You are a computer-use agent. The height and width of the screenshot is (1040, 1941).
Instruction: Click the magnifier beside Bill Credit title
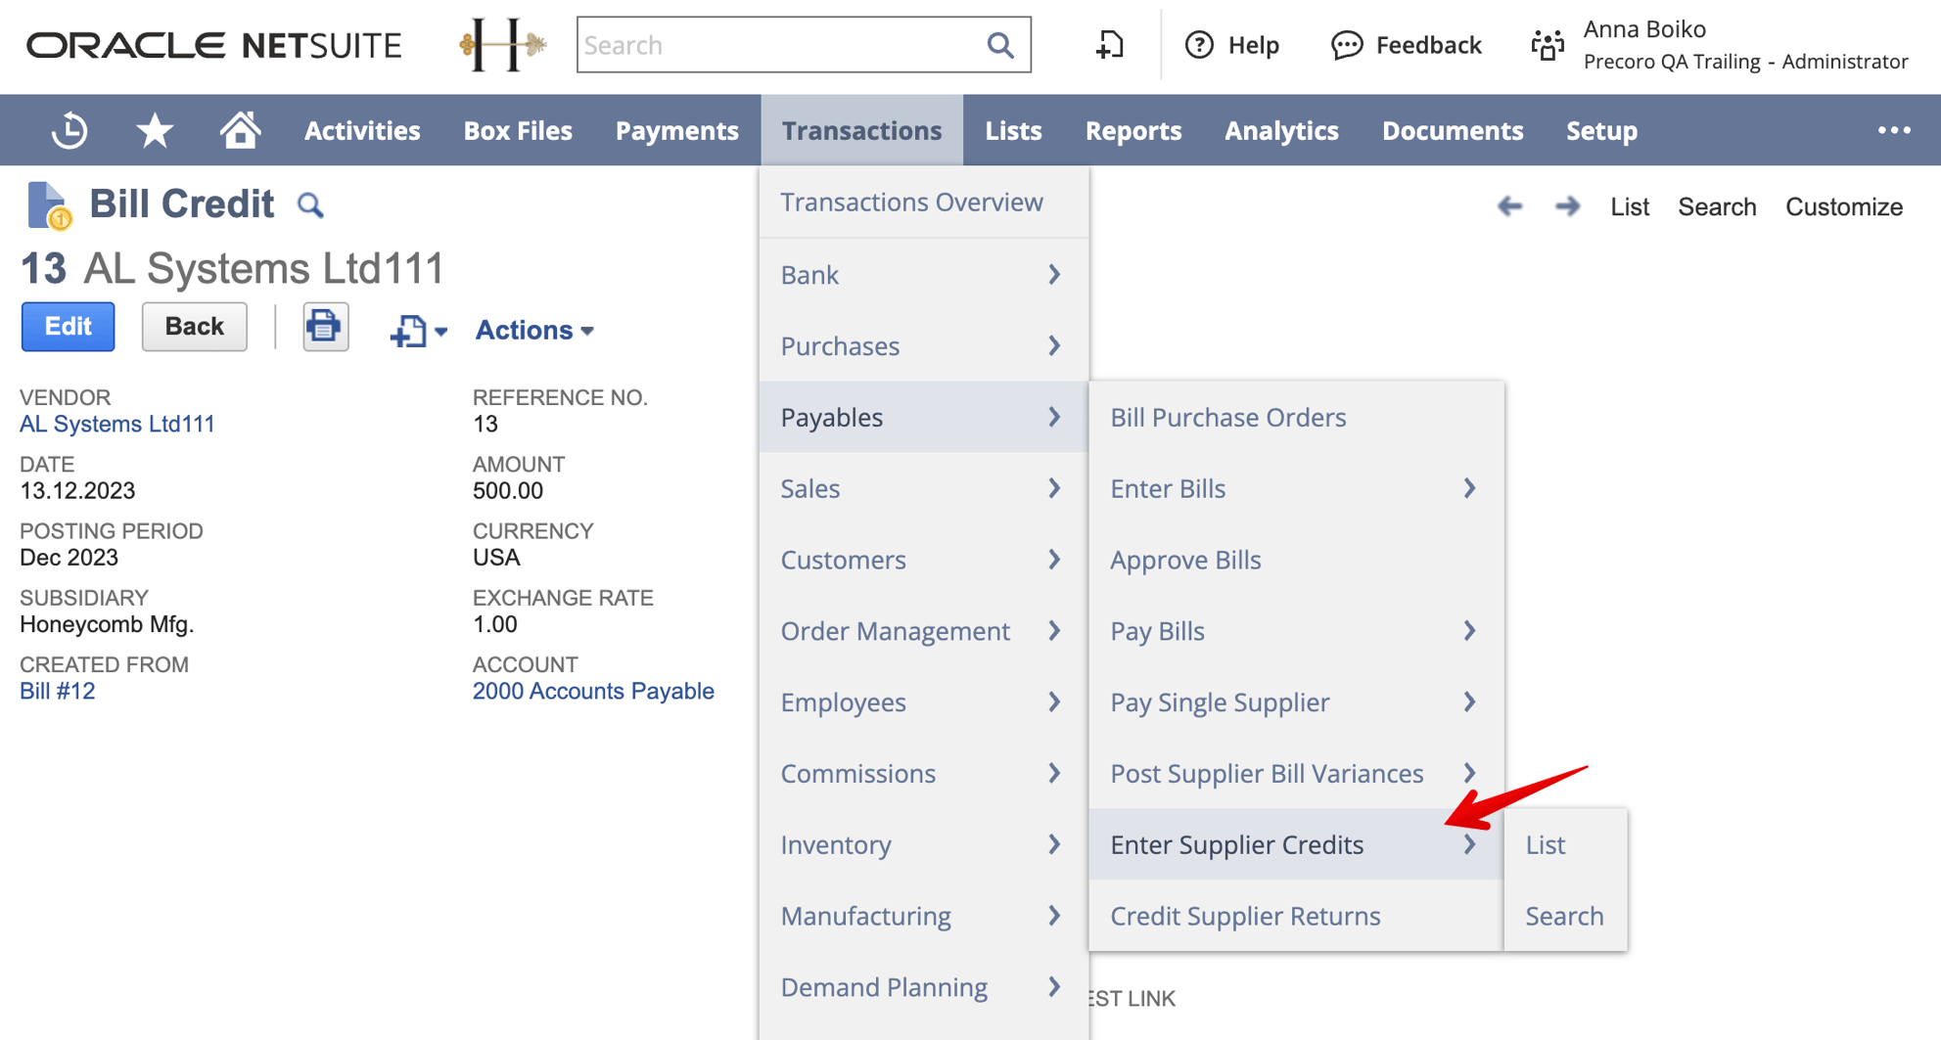[x=310, y=205]
